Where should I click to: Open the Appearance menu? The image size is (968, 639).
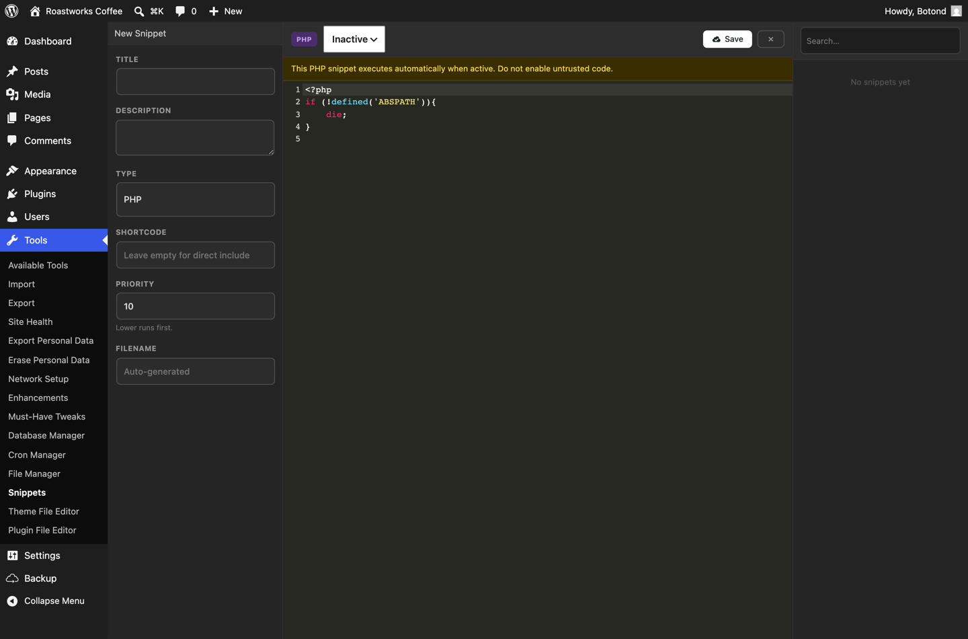54,171
